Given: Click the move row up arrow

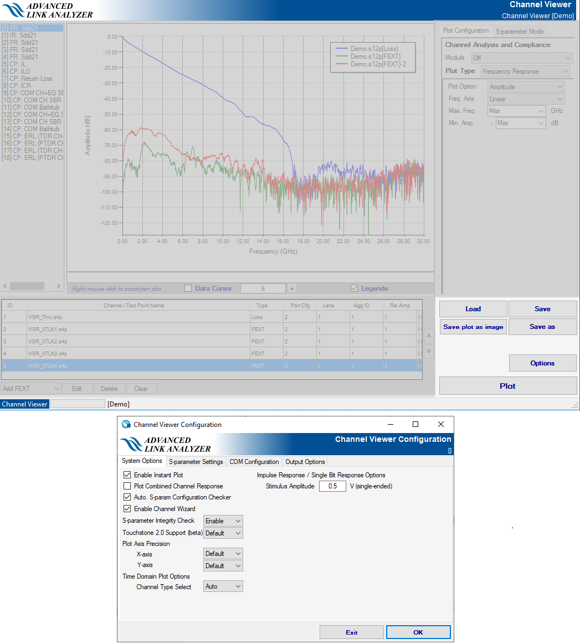Looking at the screenshot, I should (x=428, y=336).
